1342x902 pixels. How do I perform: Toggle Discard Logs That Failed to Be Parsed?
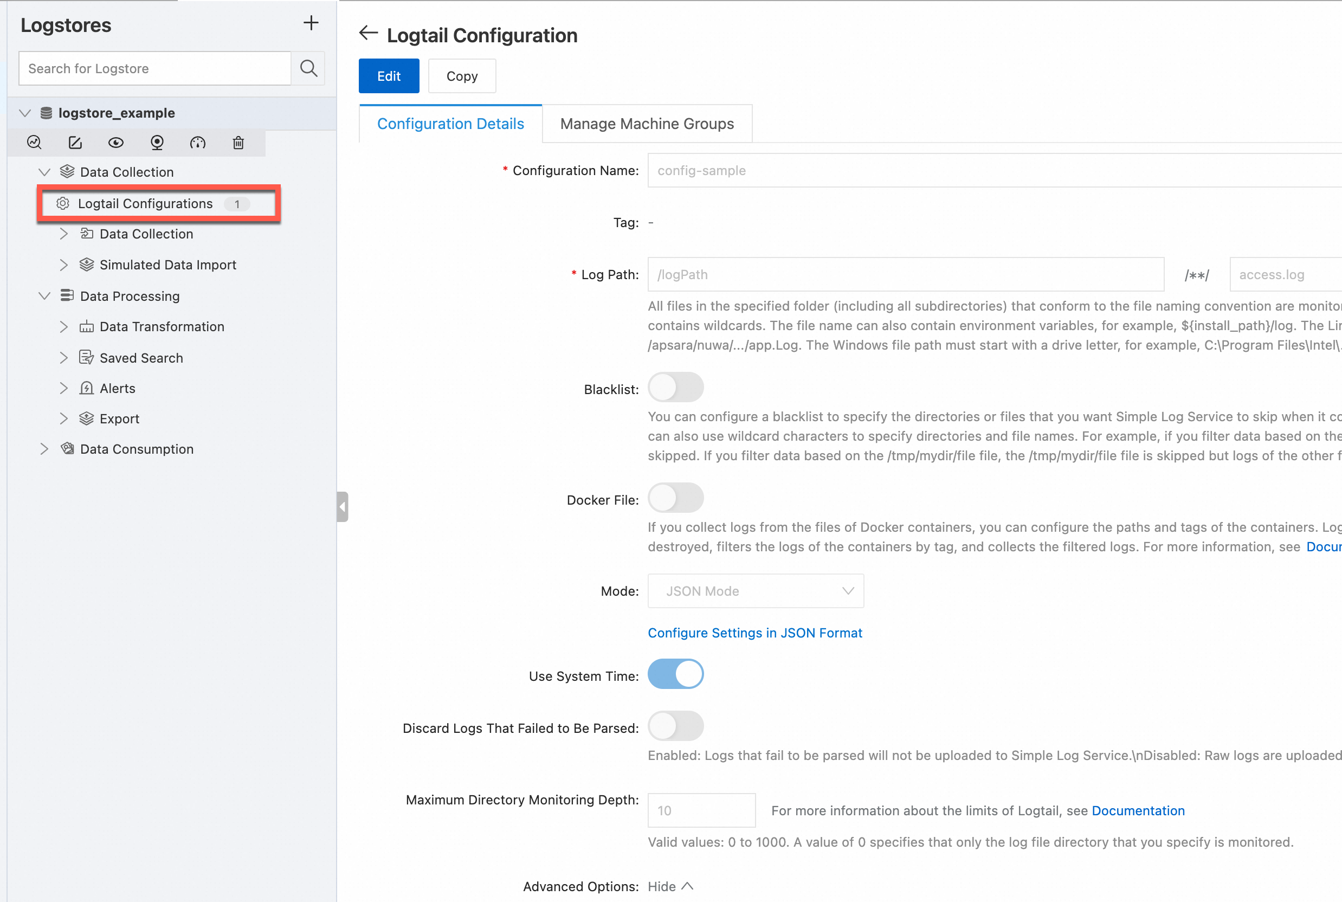[675, 726]
